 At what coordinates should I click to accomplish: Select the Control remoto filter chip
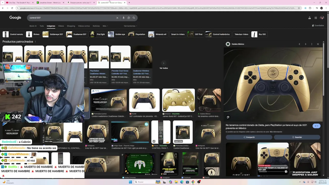(13, 34)
